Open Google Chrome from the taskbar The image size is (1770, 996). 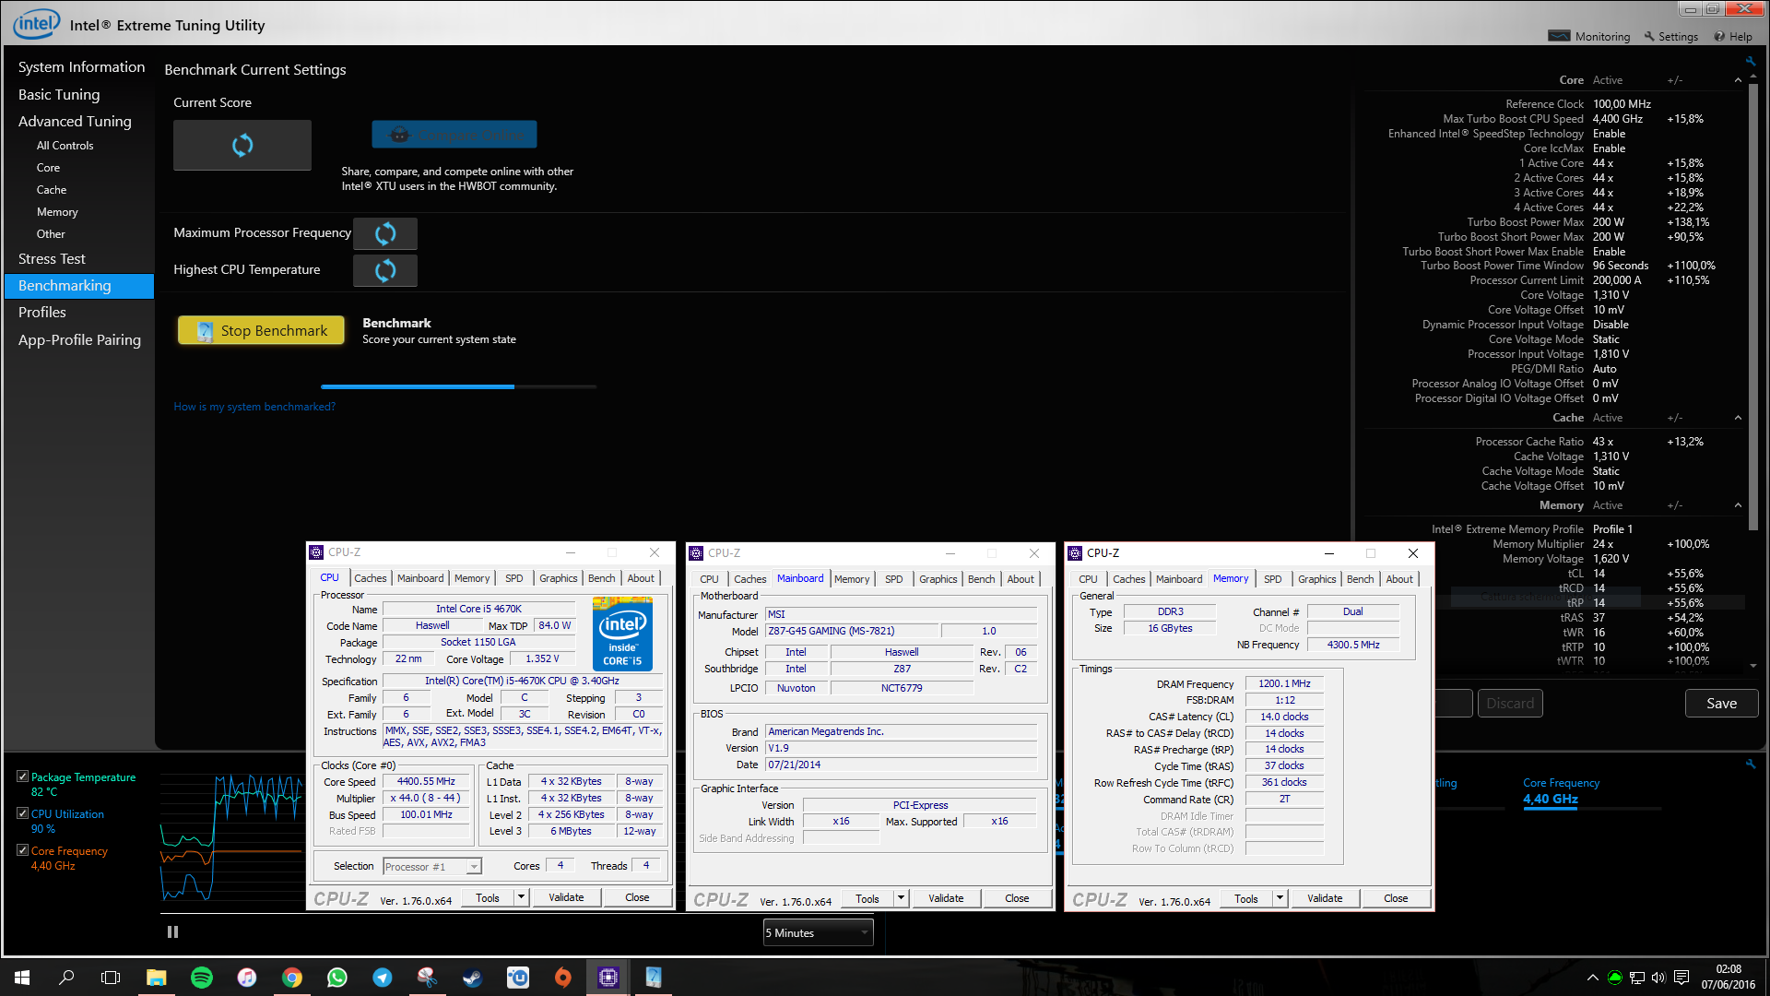click(x=291, y=978)
